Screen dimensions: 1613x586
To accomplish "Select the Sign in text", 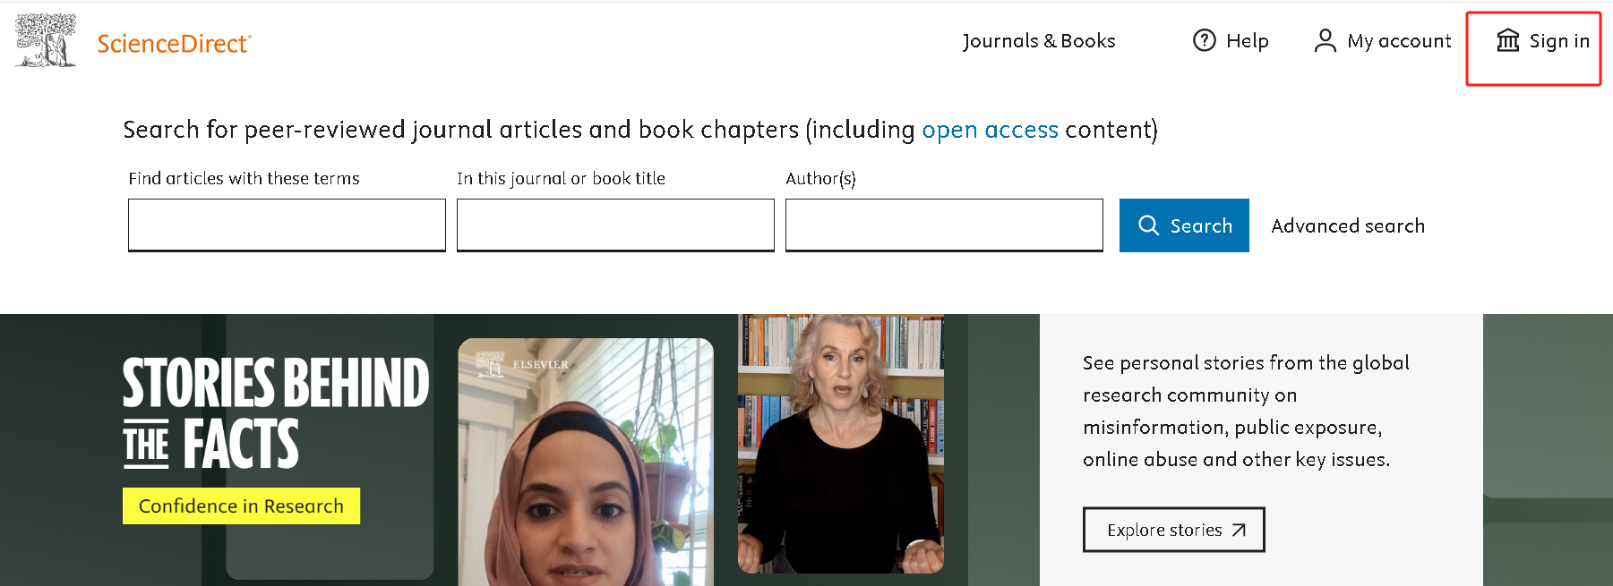I will click(1559, 41).
